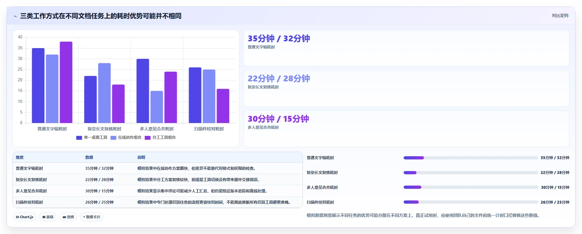Click the 对比矩阵 label in the header
Viewport: 582px width, 234px height.
pos(560,15)
